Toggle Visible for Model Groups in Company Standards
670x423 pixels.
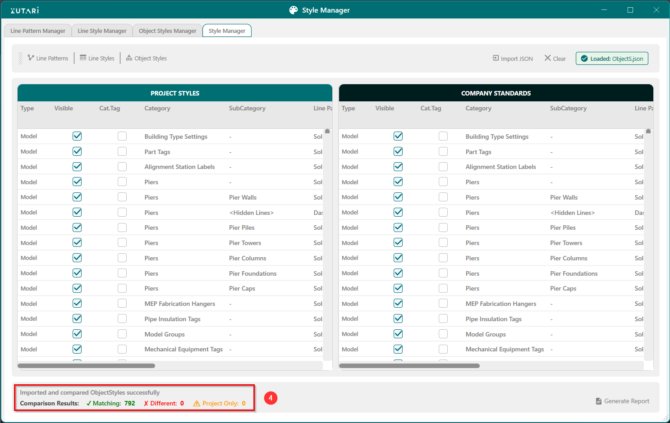(398, 334)
